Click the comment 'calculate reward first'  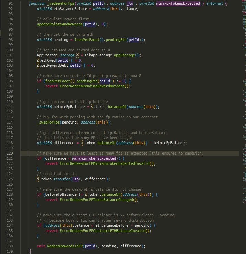[x=63, y=19]
